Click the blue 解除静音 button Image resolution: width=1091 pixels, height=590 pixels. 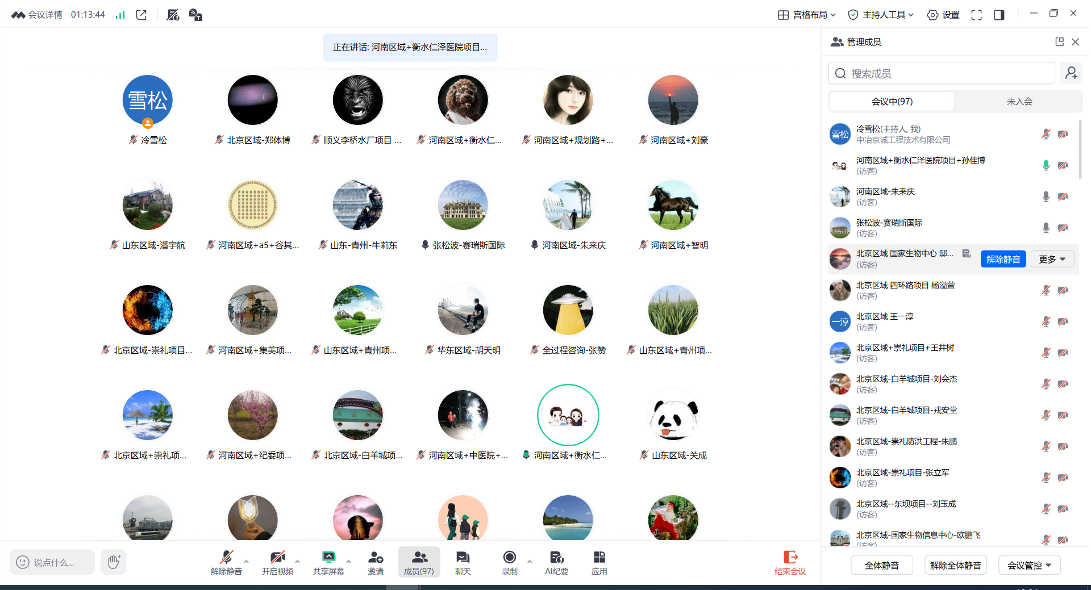pos(1003,259)
